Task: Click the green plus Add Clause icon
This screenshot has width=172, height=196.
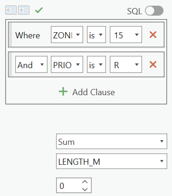Action: tap(63, 91)
